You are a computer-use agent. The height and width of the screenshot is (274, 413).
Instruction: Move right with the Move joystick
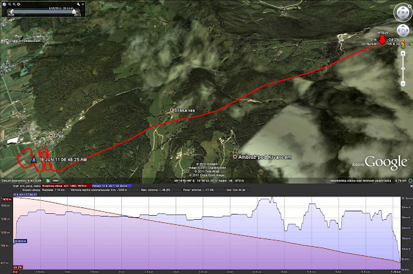tap(407, 30)
